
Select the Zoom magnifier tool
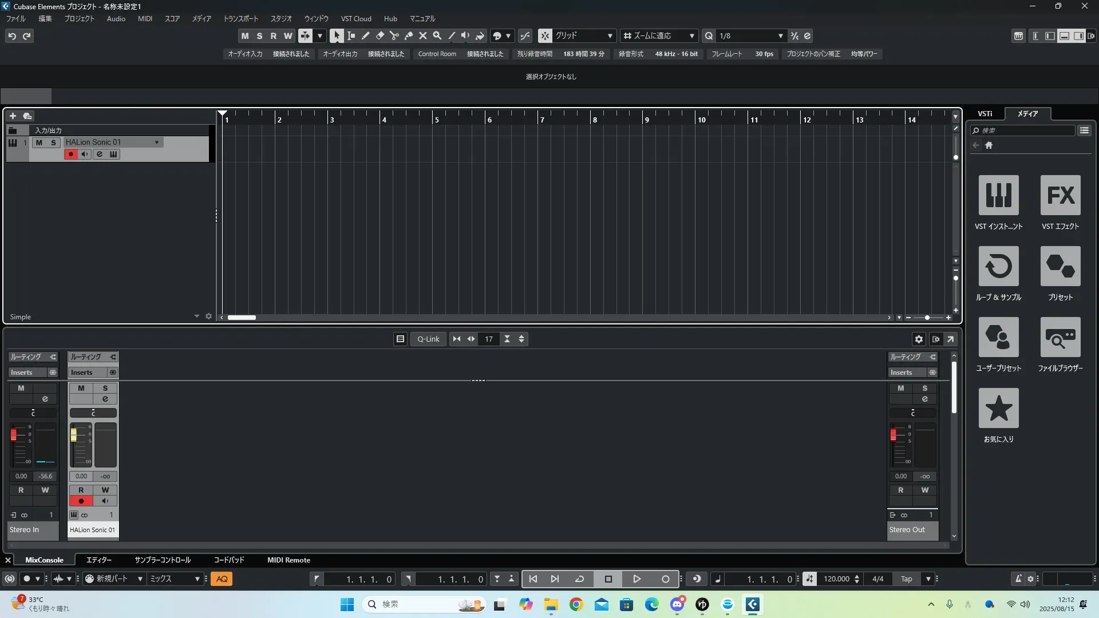pos(437,35)
